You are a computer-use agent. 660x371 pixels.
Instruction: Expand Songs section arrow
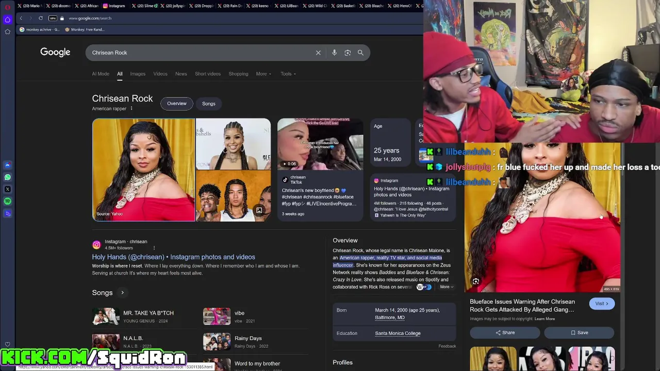click(122, 293)
